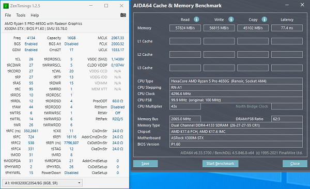This screenshot has width=310, height=189.
Task: Click the Close button in AIDA64
Action: coord(295,164)
